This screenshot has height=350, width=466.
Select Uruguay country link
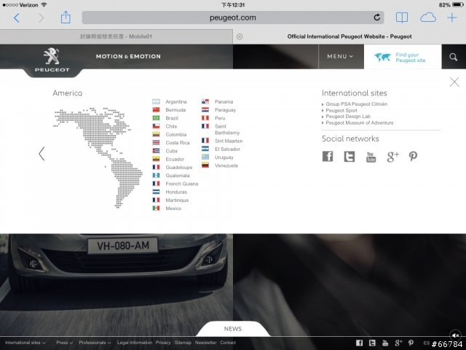(x=224, y=157)
